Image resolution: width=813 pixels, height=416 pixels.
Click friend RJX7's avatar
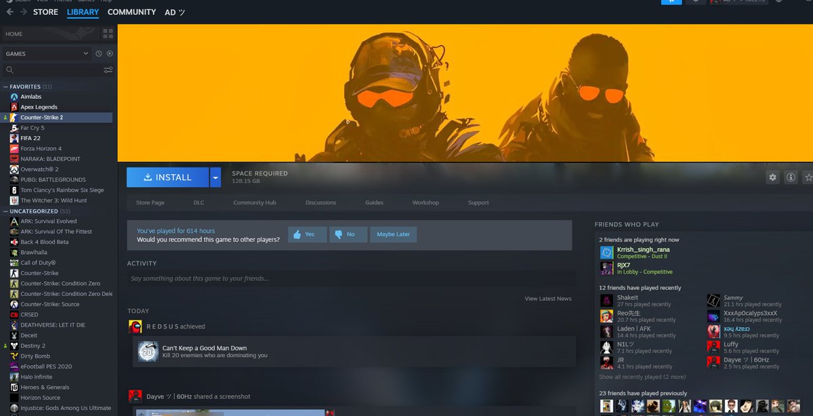(x=606, y=268)
